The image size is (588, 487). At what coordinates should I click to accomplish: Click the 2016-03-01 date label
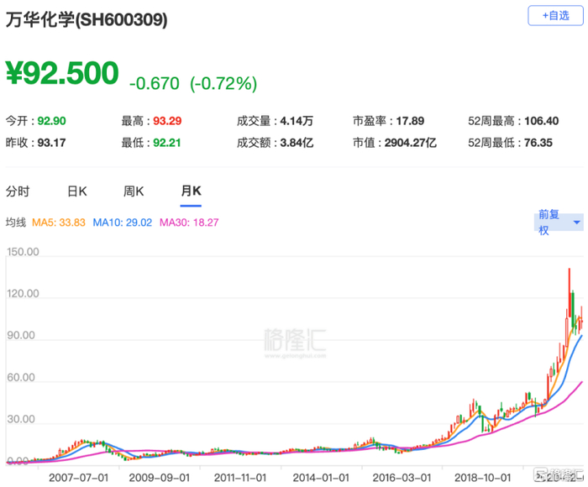click(402, 478)
